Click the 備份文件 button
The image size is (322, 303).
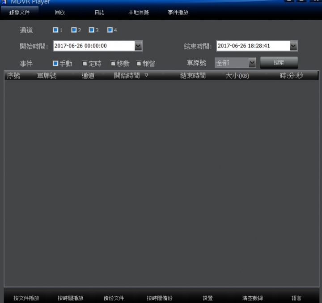click(x=114, y=298)
